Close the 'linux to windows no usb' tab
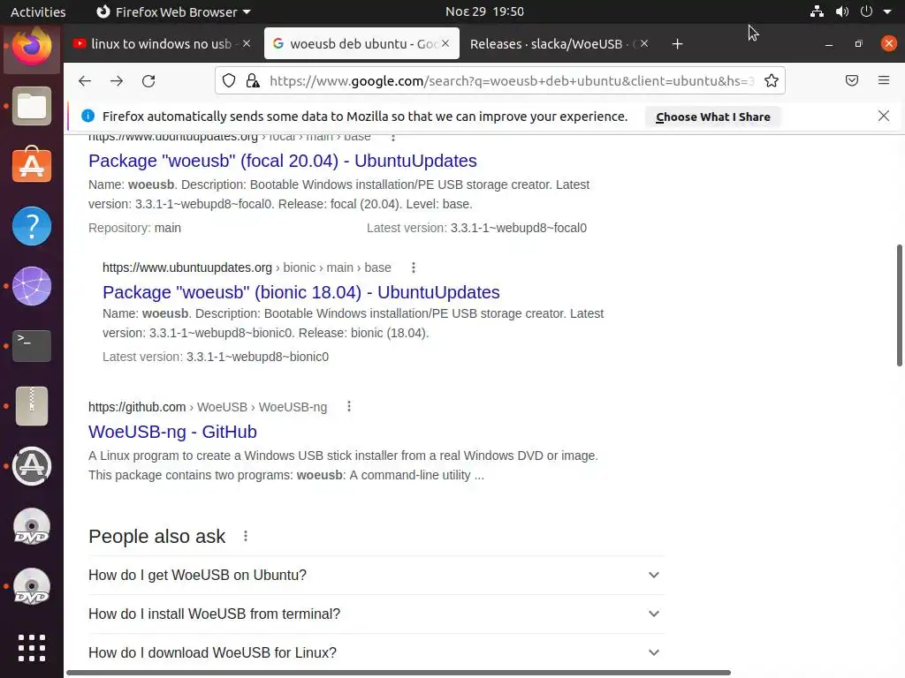This screenshot has width=905, height=678. 247,43
